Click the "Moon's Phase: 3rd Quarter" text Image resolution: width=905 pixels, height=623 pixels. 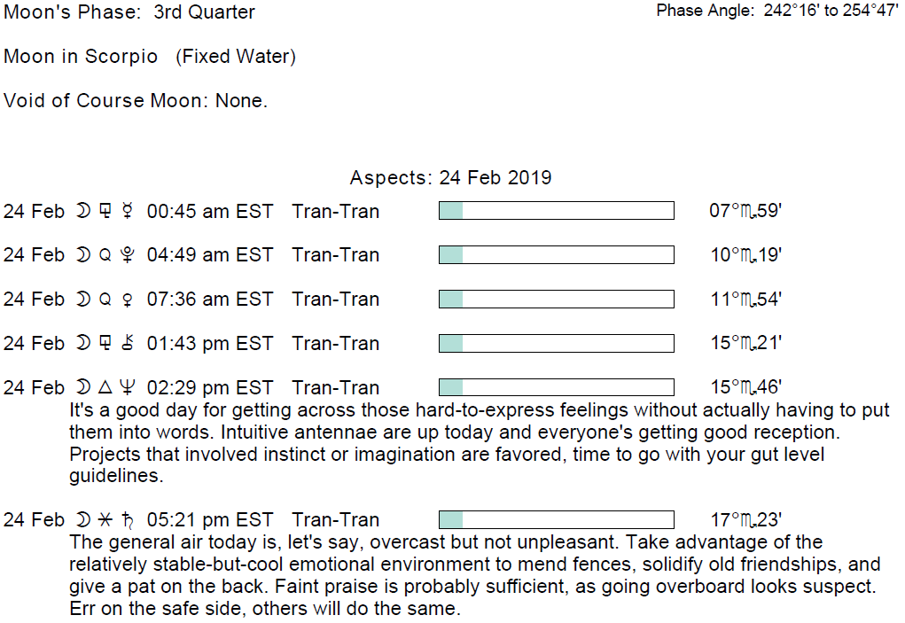click(x=129, y=12)
